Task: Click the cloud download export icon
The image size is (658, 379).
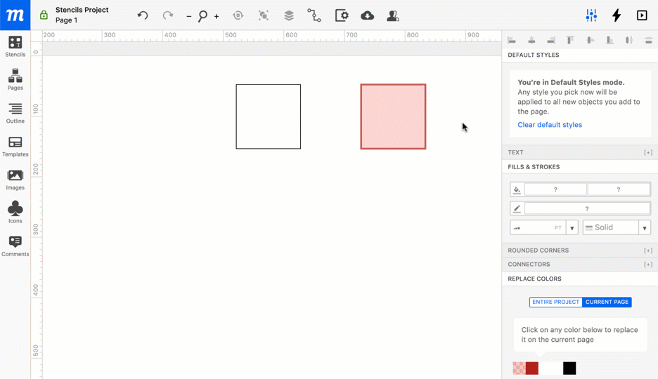Action: click(367, 15)
